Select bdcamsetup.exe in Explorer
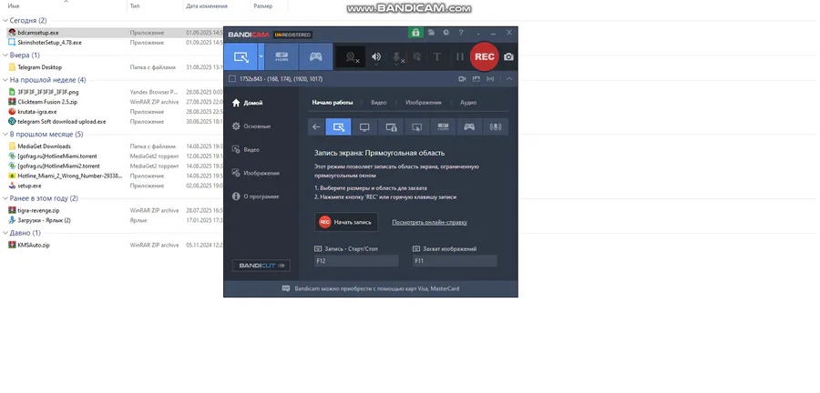 coord(37,33)
